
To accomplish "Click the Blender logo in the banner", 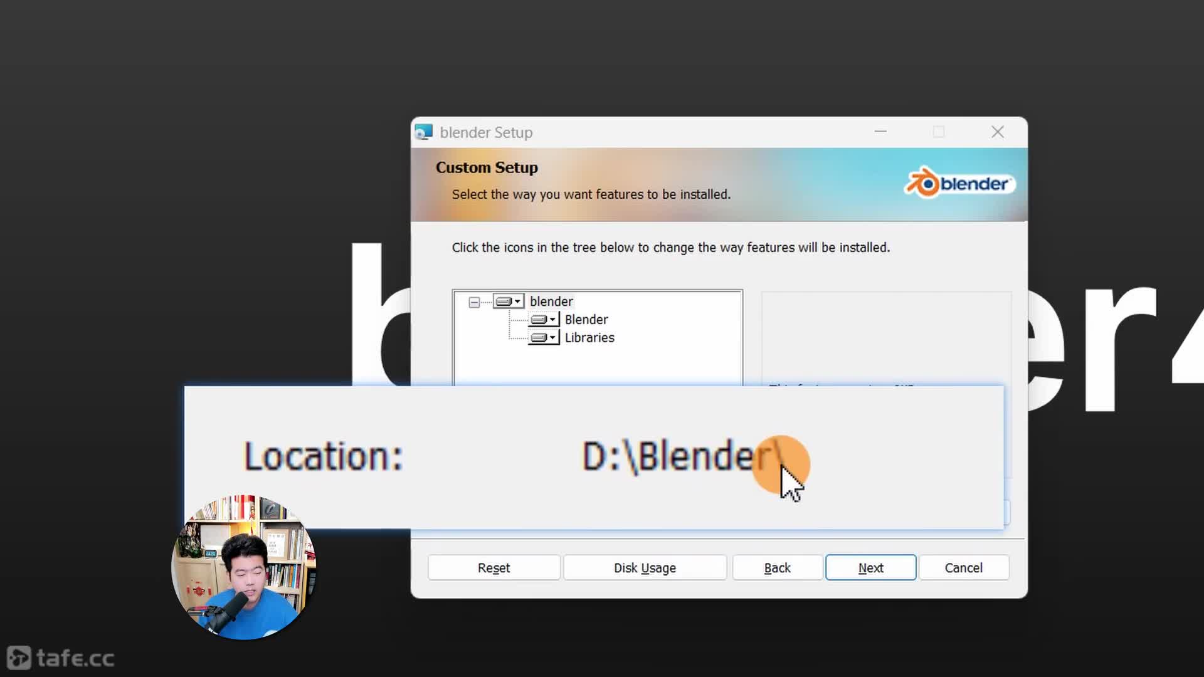I will [x=959, y=184].
